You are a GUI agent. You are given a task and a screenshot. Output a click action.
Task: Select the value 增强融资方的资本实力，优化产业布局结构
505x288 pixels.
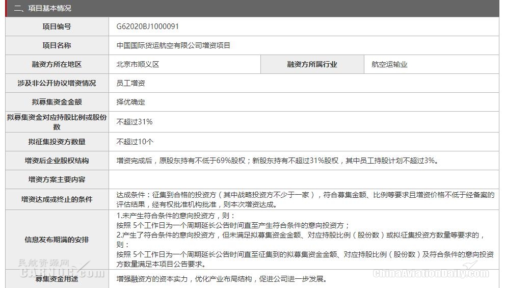(222, 279)
